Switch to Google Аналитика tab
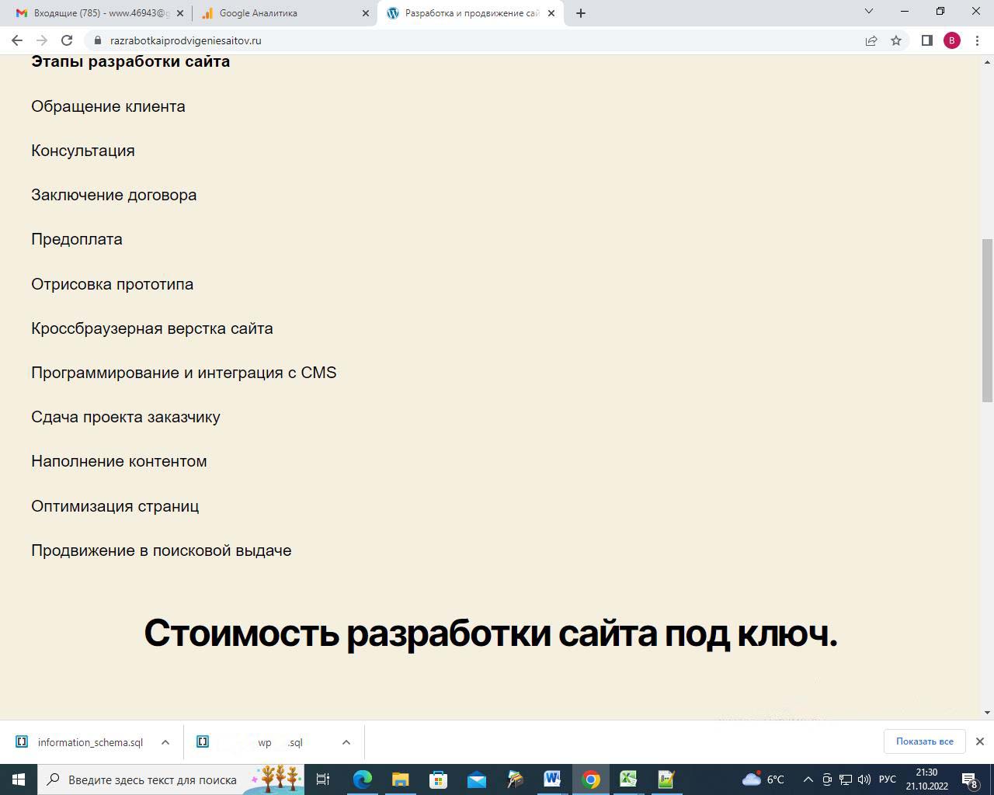This screenshot has width=994, height=795. [x=280, y=13]
